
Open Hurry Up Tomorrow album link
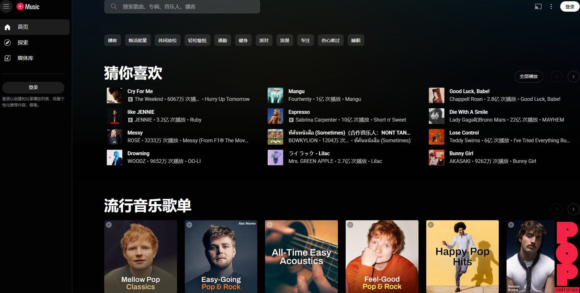[227, 99]
